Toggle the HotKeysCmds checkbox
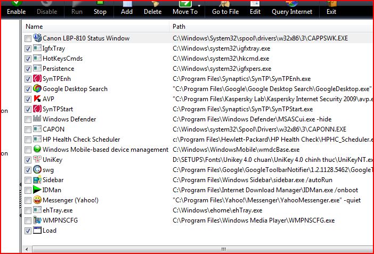This screenshot has height=254, width=374. 28,59
